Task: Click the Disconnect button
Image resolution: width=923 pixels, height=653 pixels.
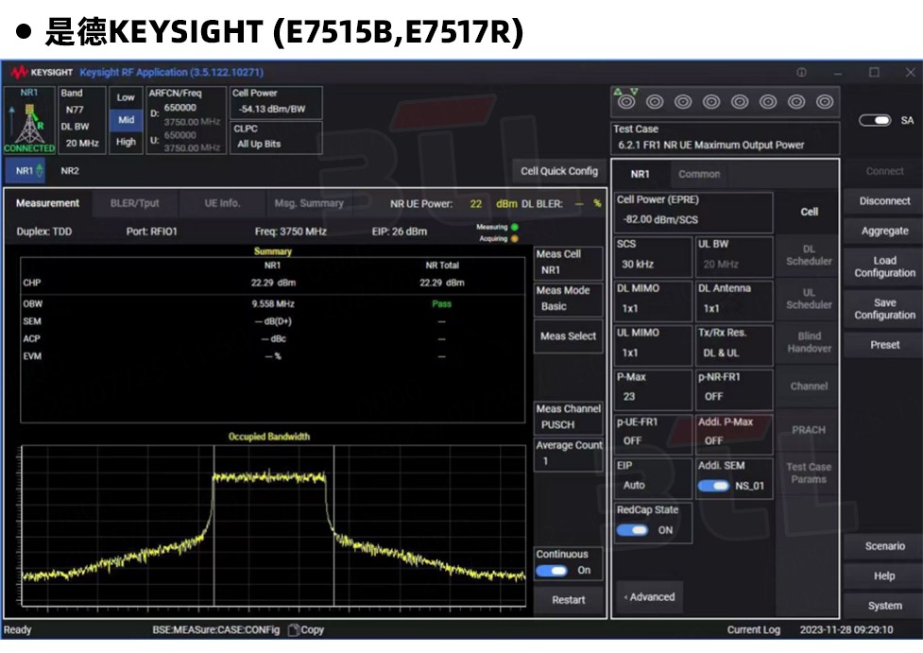Action: tap(884, 200)
